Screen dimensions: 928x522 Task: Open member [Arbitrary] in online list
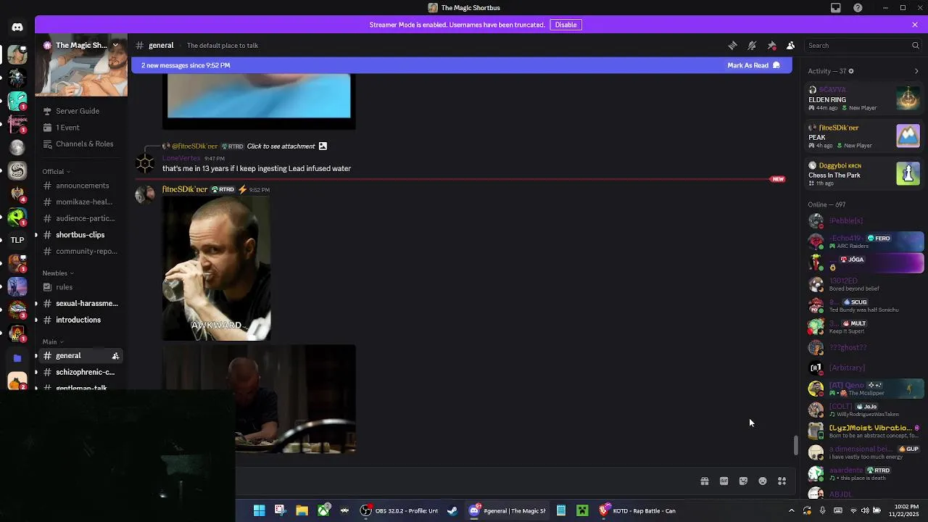[x=864, y=368]
